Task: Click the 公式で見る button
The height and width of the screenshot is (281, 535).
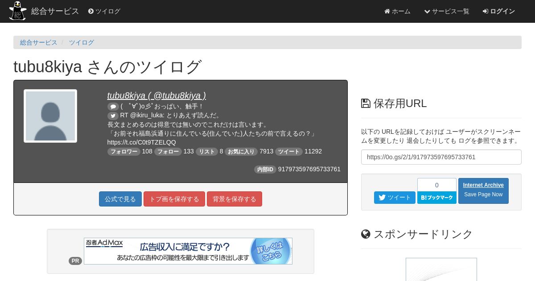Action: click(120, 199)
